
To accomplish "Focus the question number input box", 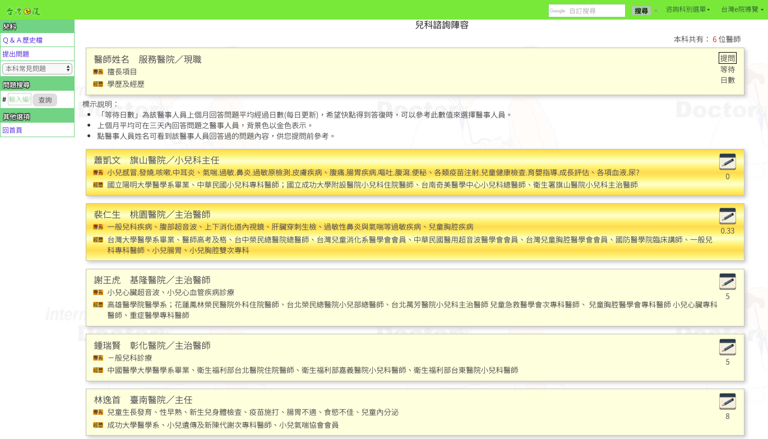I will [19, 100].
